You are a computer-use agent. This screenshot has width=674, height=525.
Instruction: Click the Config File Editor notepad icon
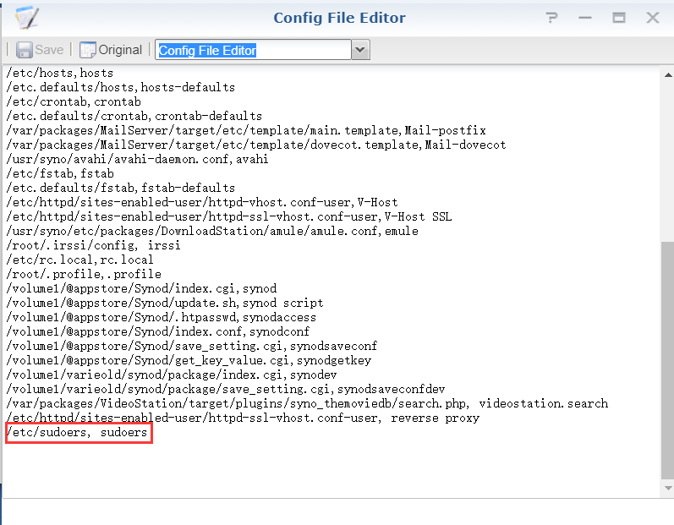tap(27, 18)
